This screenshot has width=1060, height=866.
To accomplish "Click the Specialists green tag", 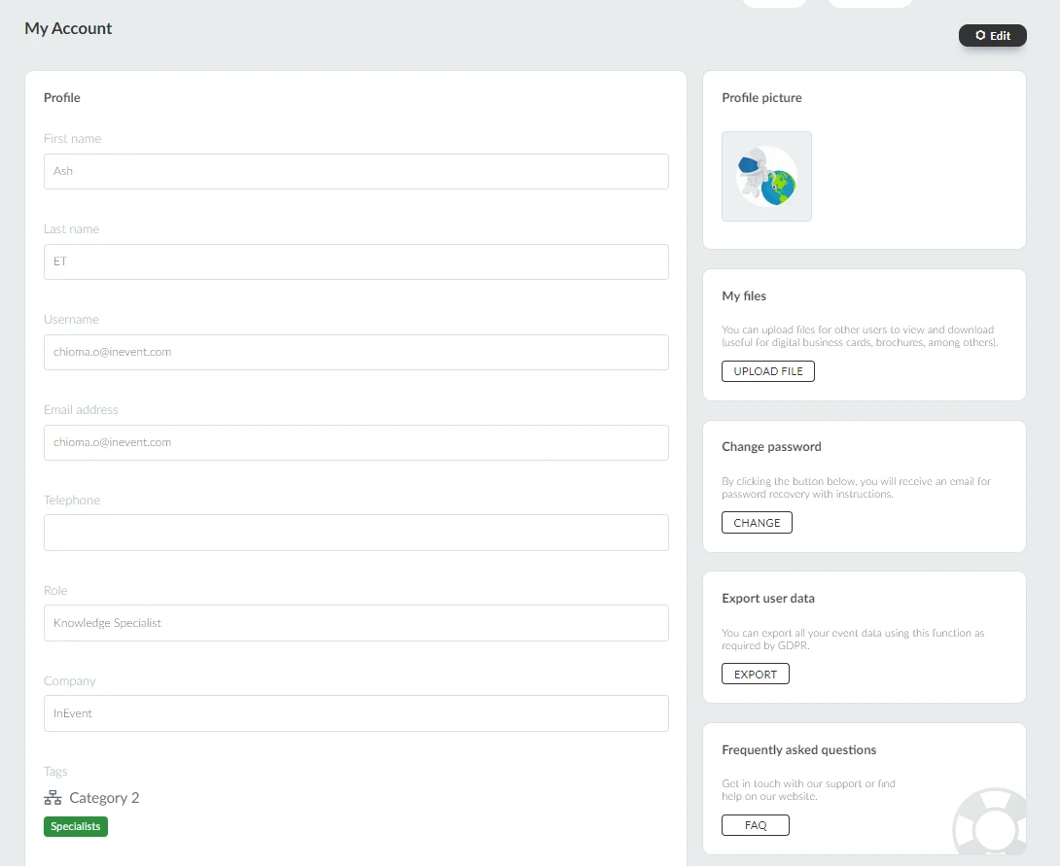I will pos(76,826).
